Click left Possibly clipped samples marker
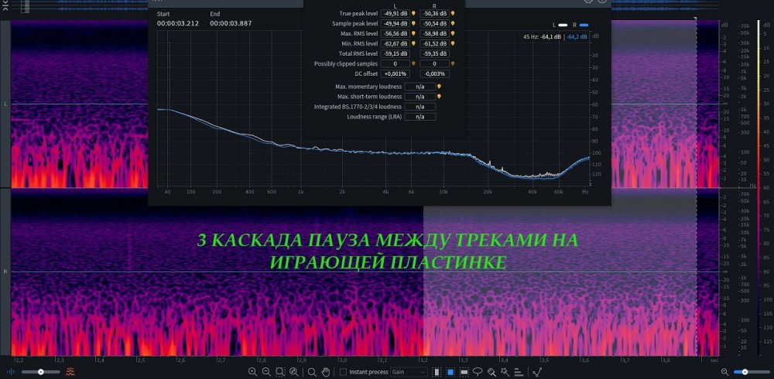The image size is (774, 379). click(x=413, y=63)
